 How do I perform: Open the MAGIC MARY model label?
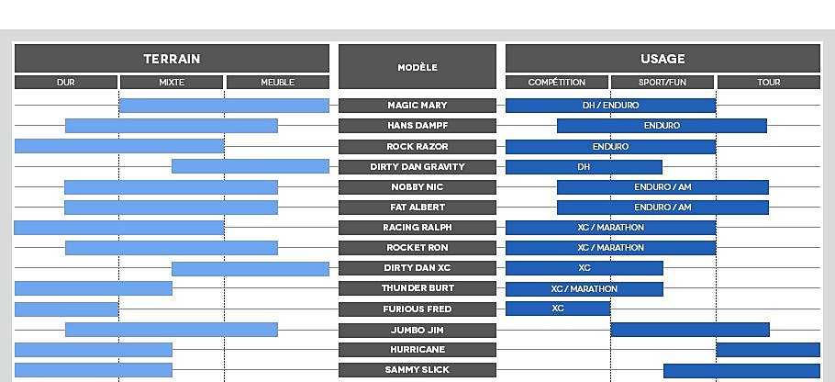417,106
